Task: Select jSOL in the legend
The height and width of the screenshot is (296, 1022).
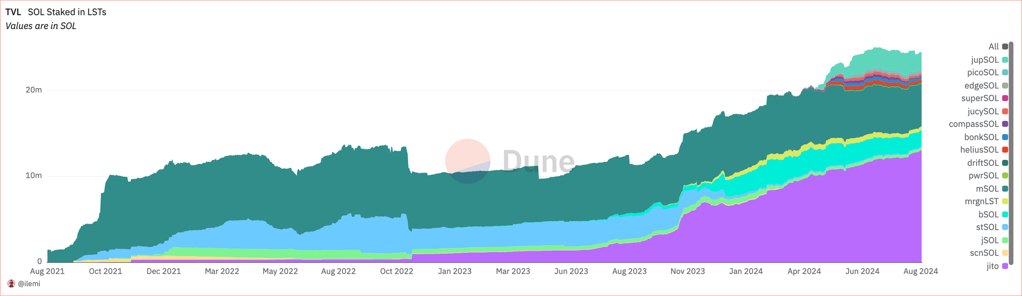Action: click(x=994, y=240)
